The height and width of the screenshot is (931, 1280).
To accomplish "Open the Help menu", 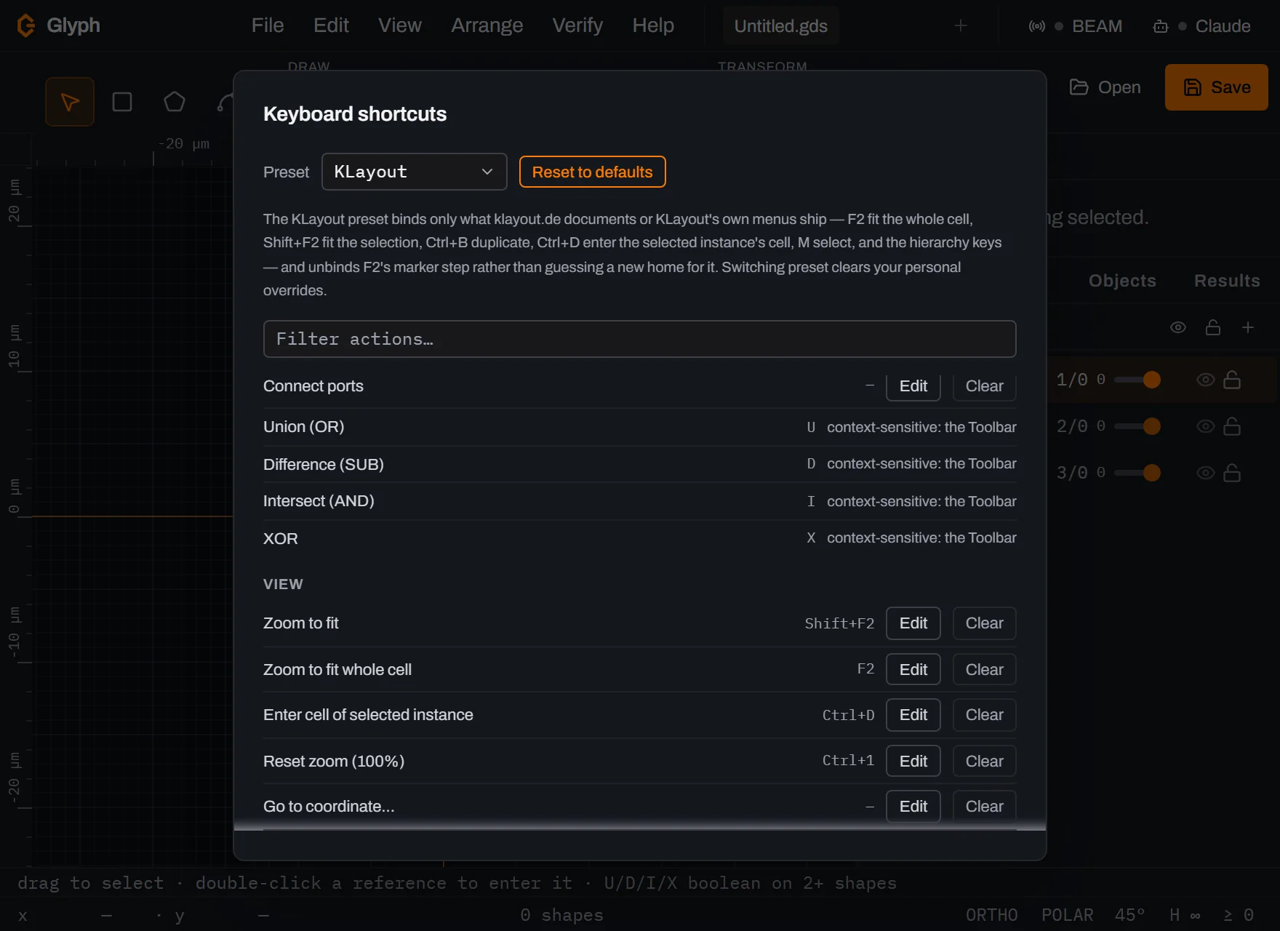I will tap(653, 25).
